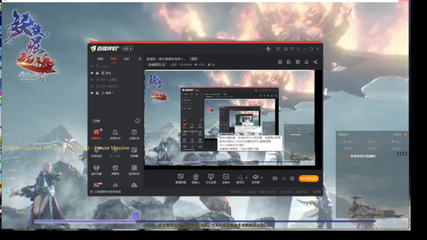Click the toolbox icon with the red badge
The image size is (427, 240).
[97, 185]
